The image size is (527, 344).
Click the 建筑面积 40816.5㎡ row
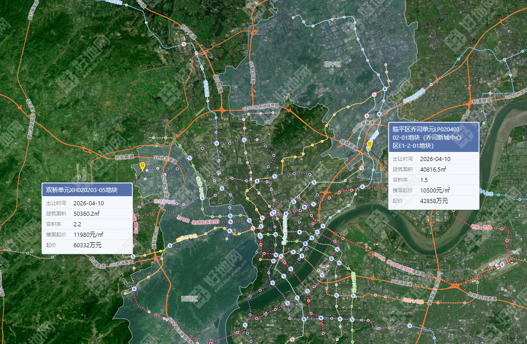coord(433,169)
